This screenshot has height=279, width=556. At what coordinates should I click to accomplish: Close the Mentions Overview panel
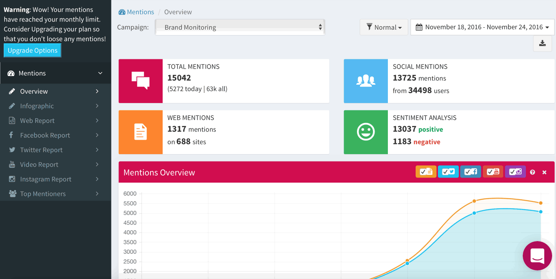tap(544, 172)
